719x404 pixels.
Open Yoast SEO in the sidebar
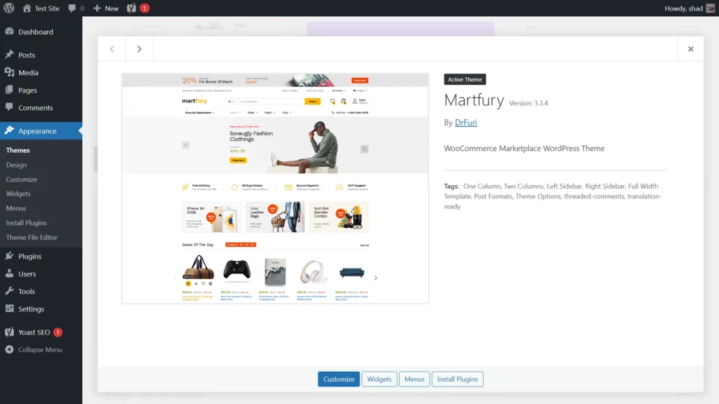[x=34, y=332]
